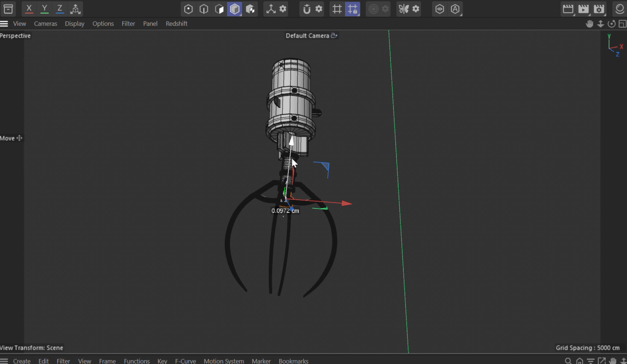
Task: Open Render Settings clapperboard gear icon
Action: point(599,9)
